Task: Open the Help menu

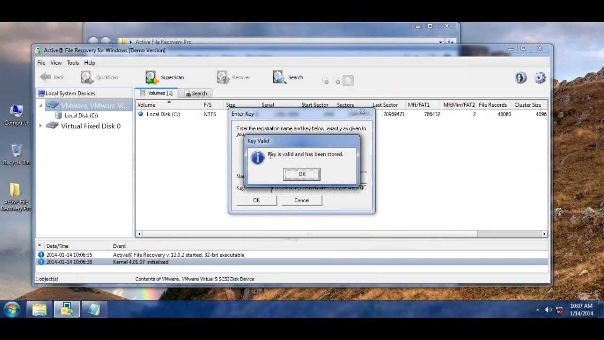Action: (90, 63)
